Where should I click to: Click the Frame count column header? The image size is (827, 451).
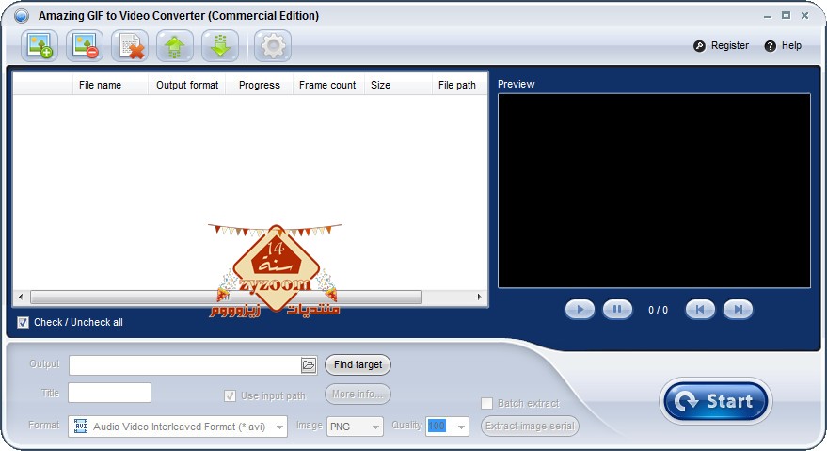tap(327, 85)
